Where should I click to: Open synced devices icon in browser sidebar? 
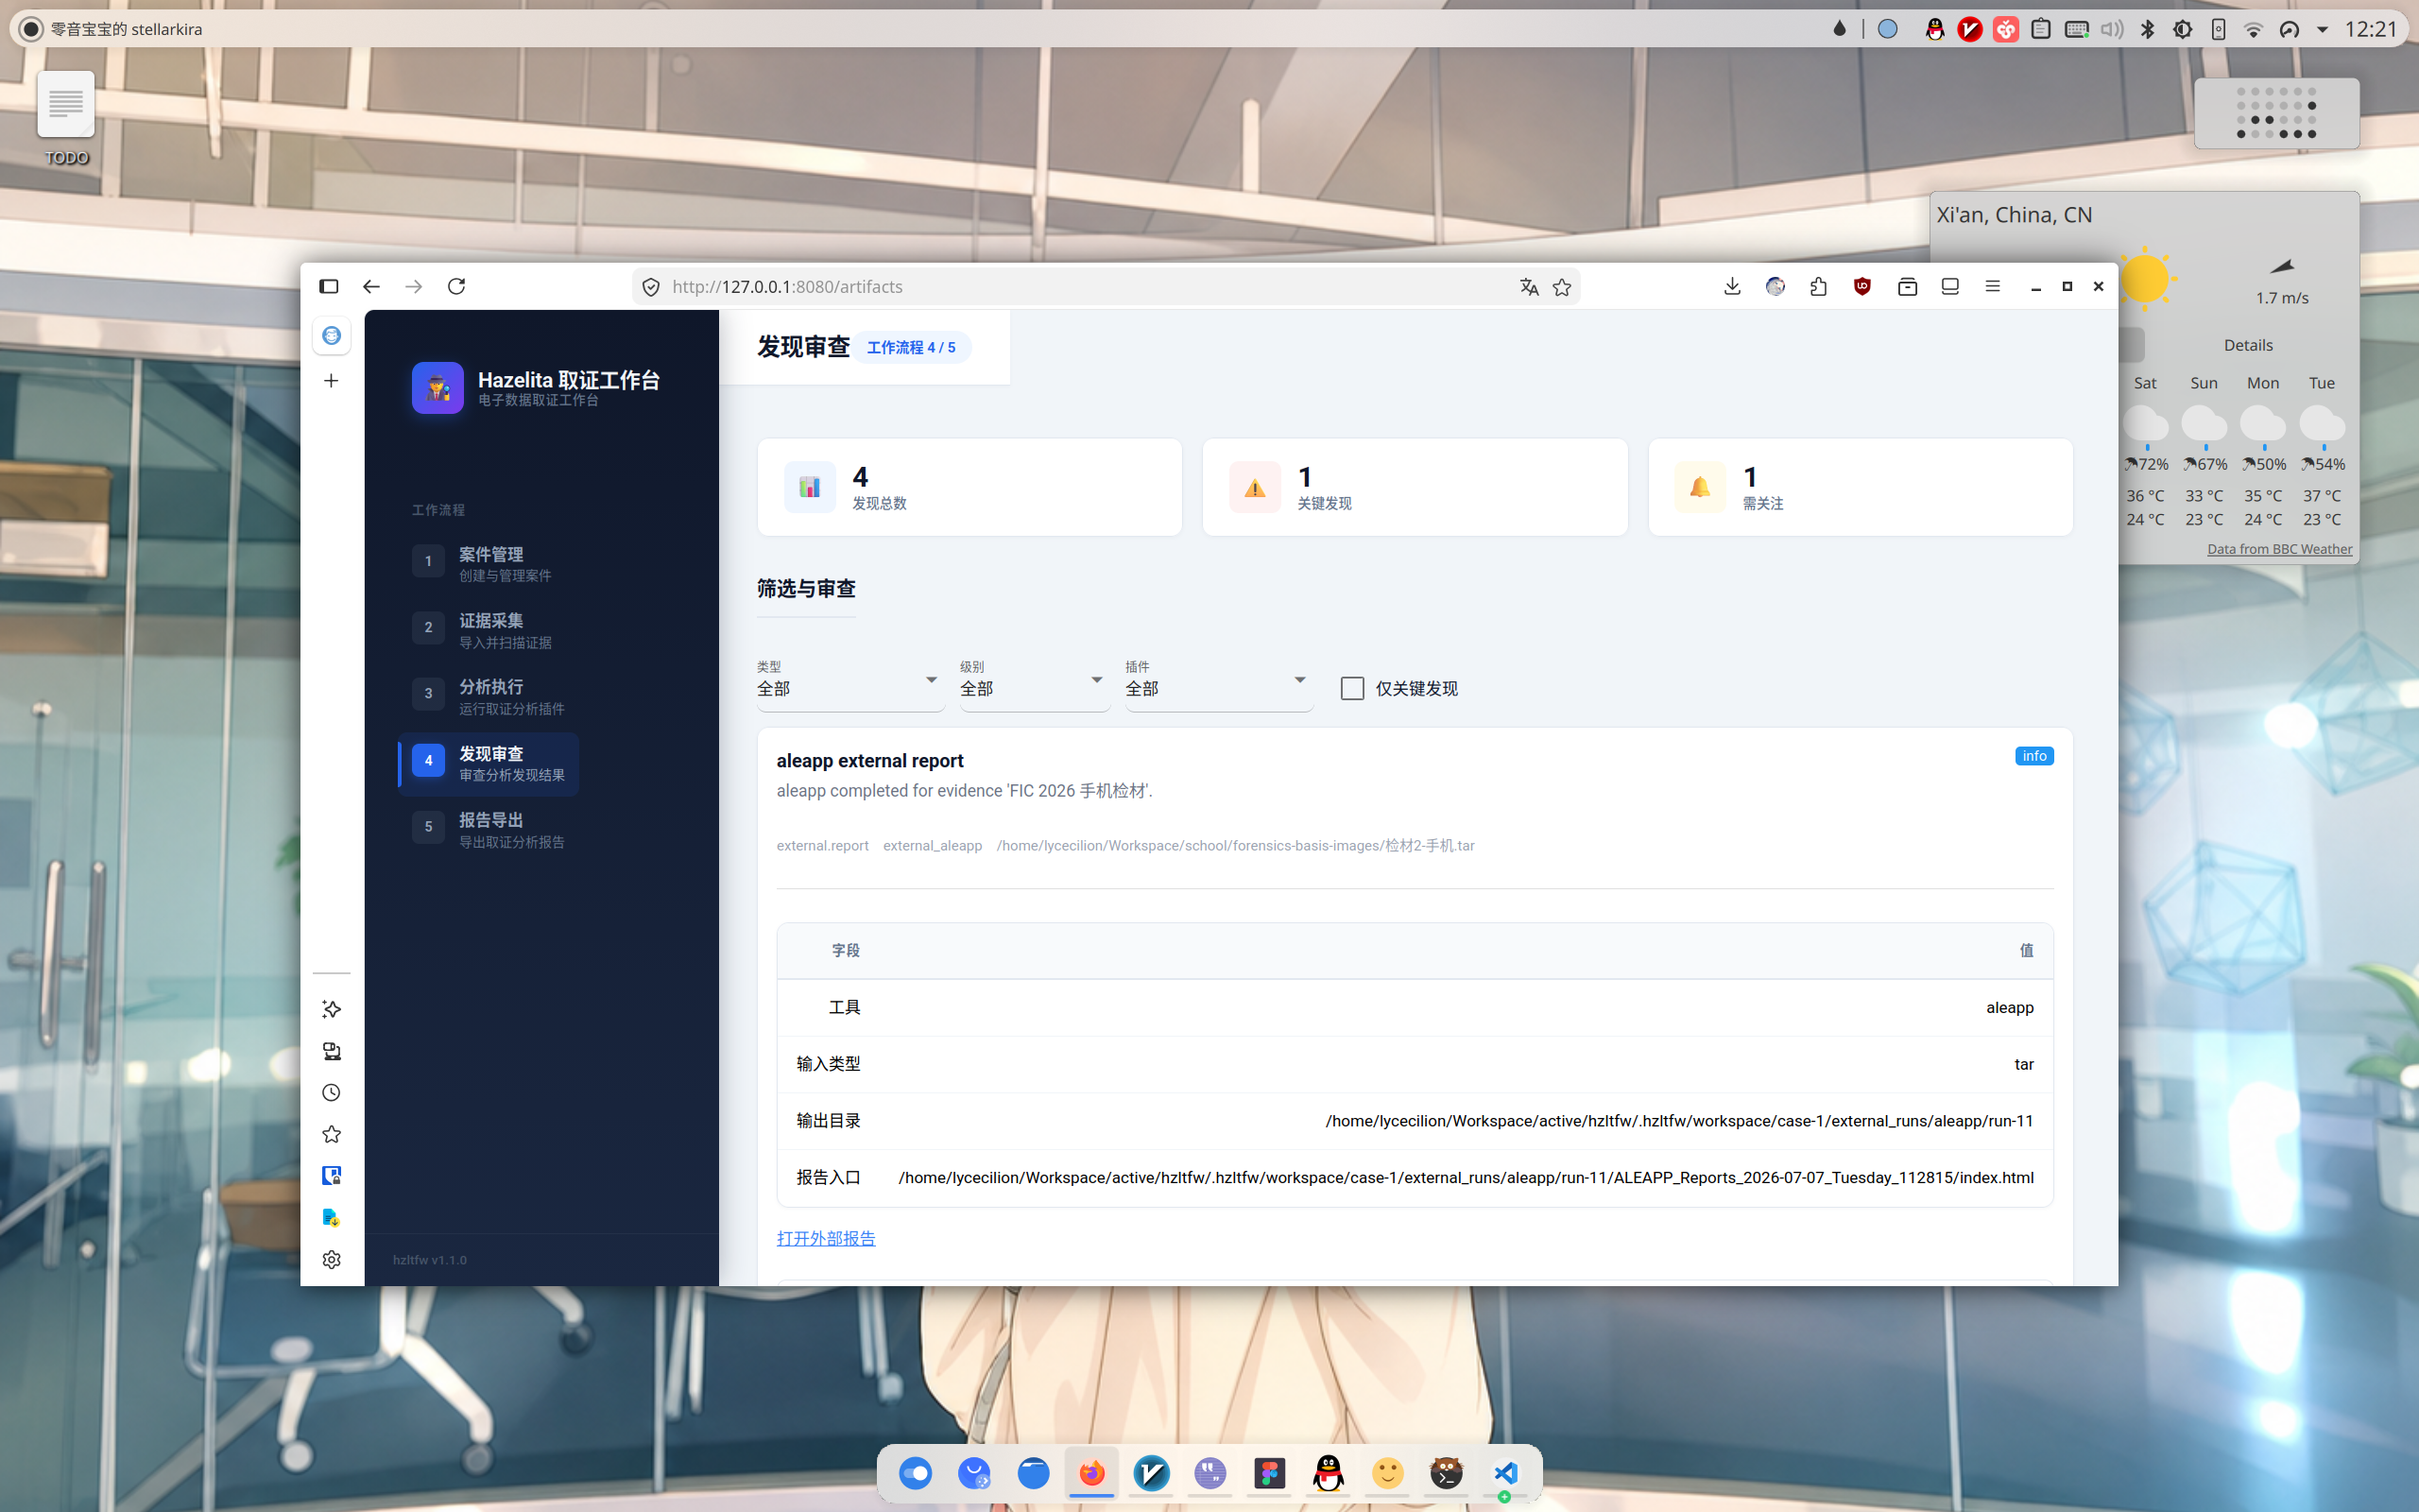pyautogui.click(x=331, y=1051)
